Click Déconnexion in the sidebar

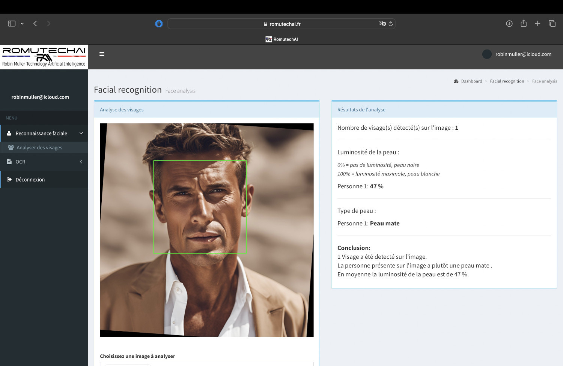pyautogui.click(x=30, y=180)
